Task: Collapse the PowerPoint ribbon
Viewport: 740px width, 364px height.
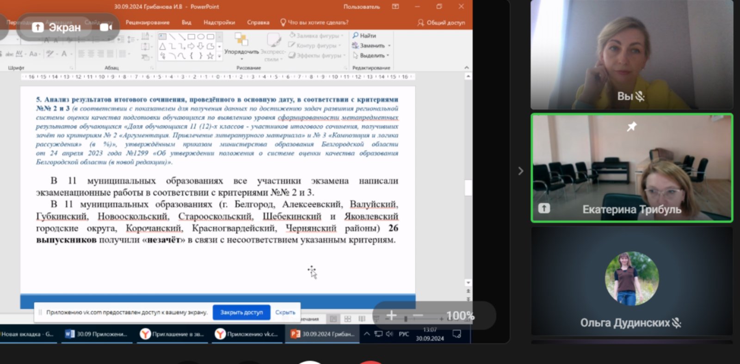Action: click(466, 68)
